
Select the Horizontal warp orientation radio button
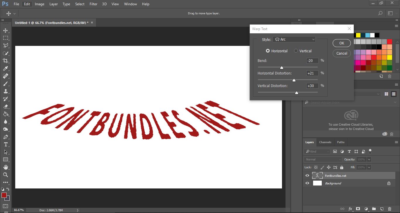click(x=267, y=51)
